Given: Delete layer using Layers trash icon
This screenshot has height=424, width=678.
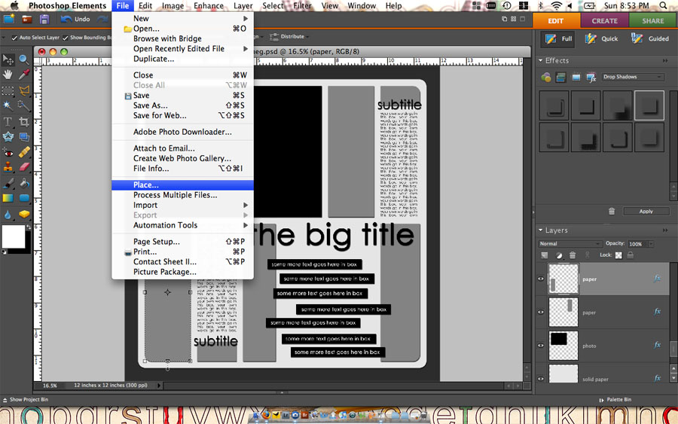Looking at the screenshot, I should click(573, 255).
